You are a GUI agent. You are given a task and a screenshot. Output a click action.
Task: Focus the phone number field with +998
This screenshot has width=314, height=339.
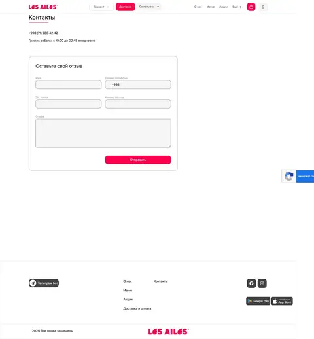(138, 84)
